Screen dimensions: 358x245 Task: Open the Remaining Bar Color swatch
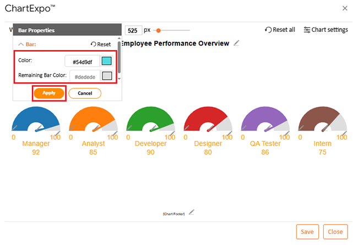[107, 76]
